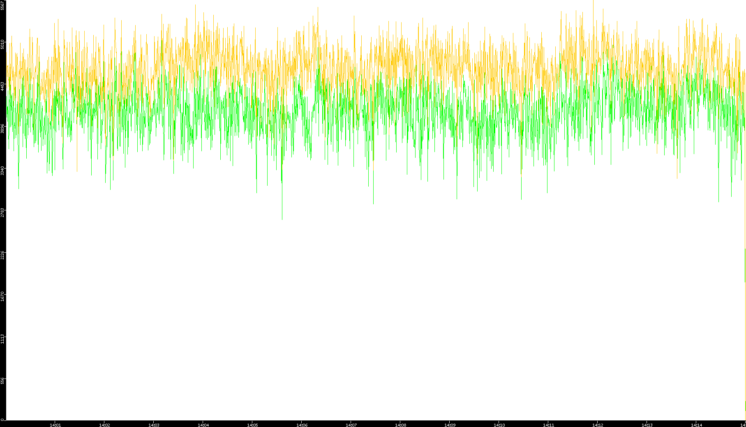The height and width of the screenshot is (427, 746).
Task: Click the 14:12 time label
Action: 598,425
